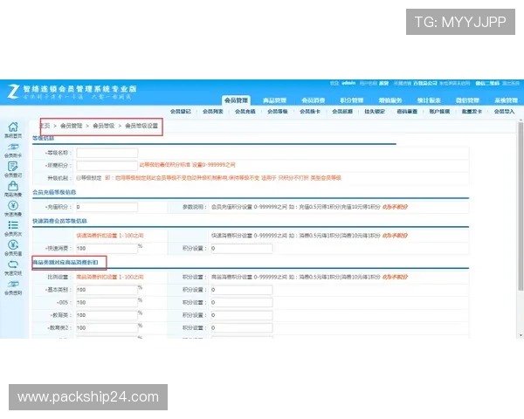Viewport: 524px width, 419px height.
Task: Switch to the 会员管理 main tab
Action: (236, 100)
